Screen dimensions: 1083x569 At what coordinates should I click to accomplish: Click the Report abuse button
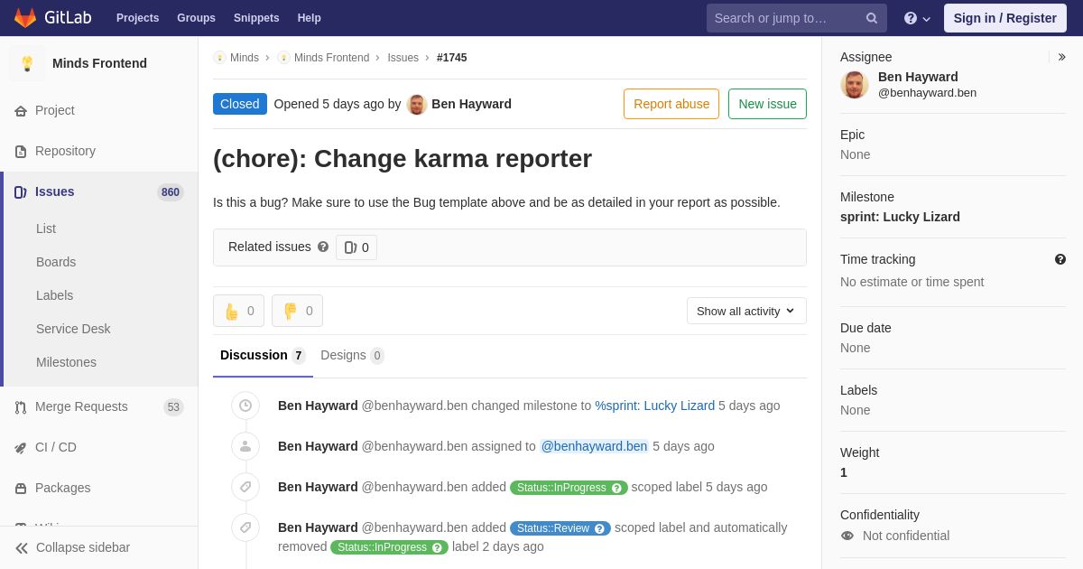(671, 104)
